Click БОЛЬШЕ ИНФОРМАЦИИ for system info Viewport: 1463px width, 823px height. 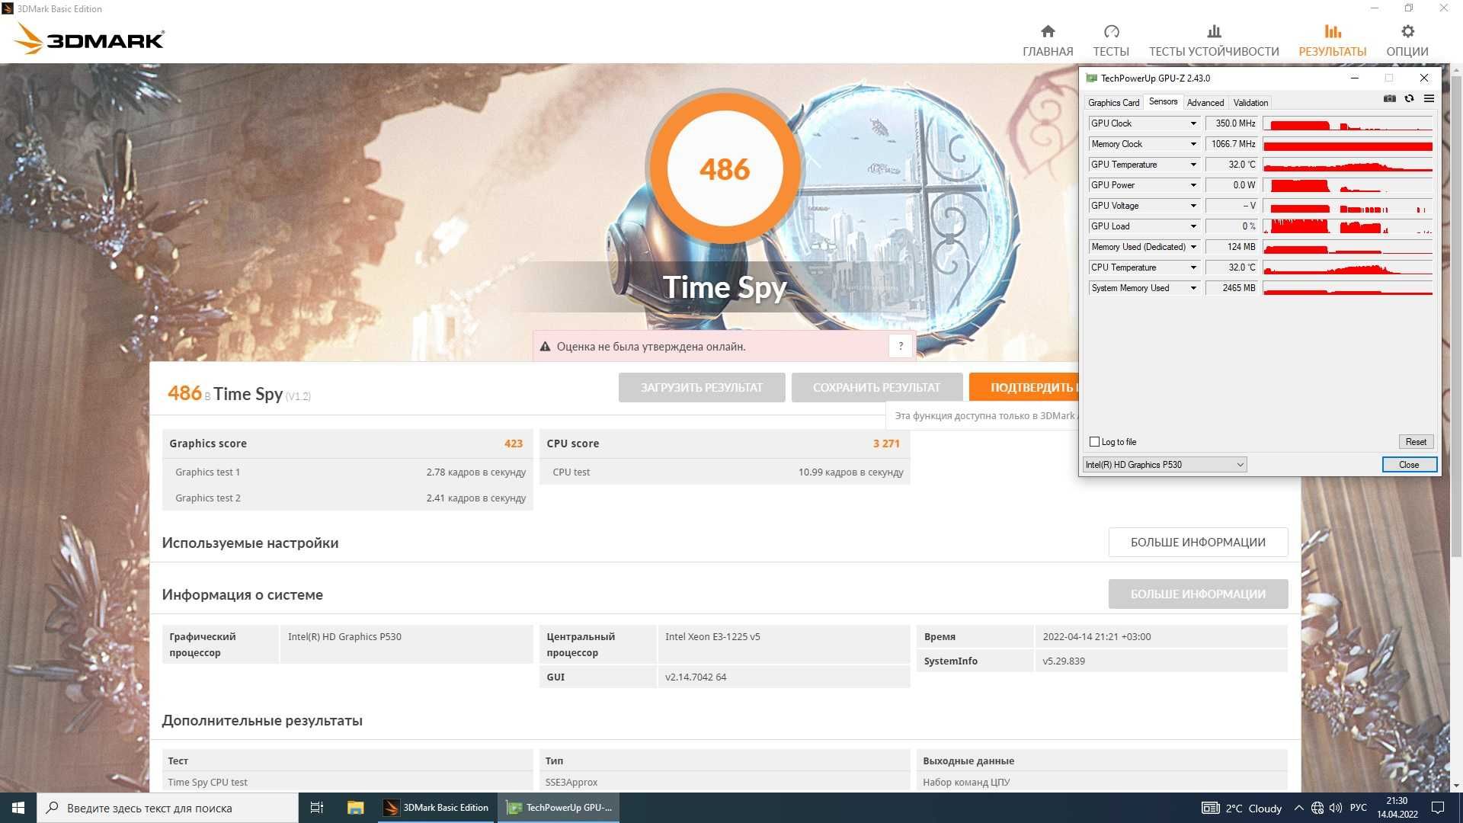tap(1198, 594)
